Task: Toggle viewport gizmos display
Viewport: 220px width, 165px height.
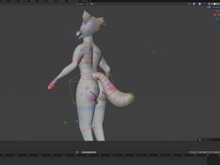Action: click(194, 4)
